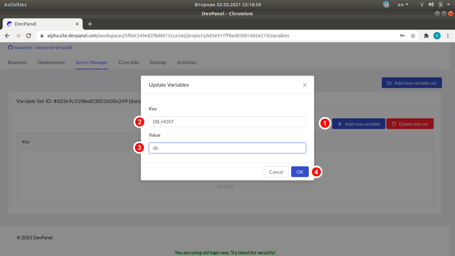
Task: Bookmark this page using the star icon
Action: click(x=413, y=35)
